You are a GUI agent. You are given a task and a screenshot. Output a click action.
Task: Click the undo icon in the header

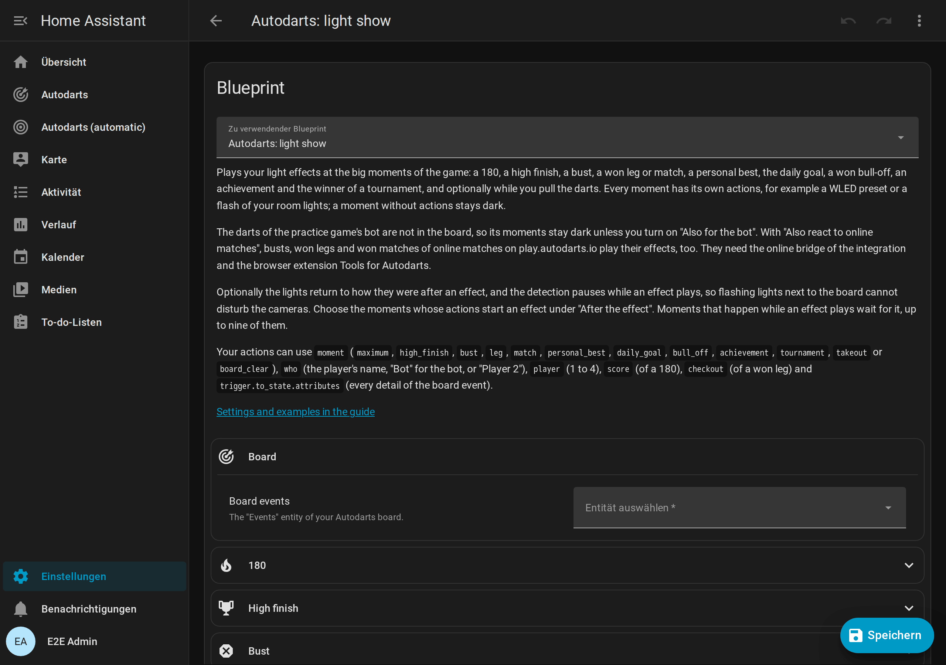click(x=848, y=21)
